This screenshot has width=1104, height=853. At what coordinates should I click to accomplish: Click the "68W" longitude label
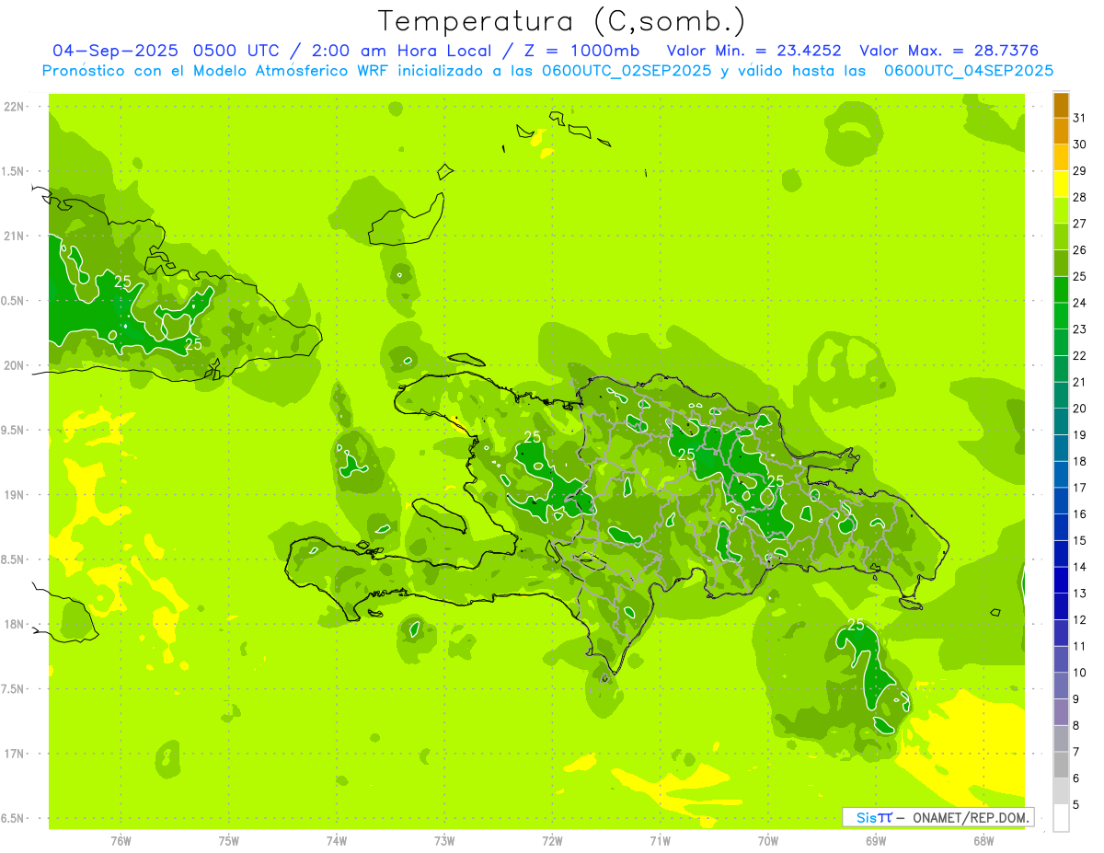coord(983,840)
